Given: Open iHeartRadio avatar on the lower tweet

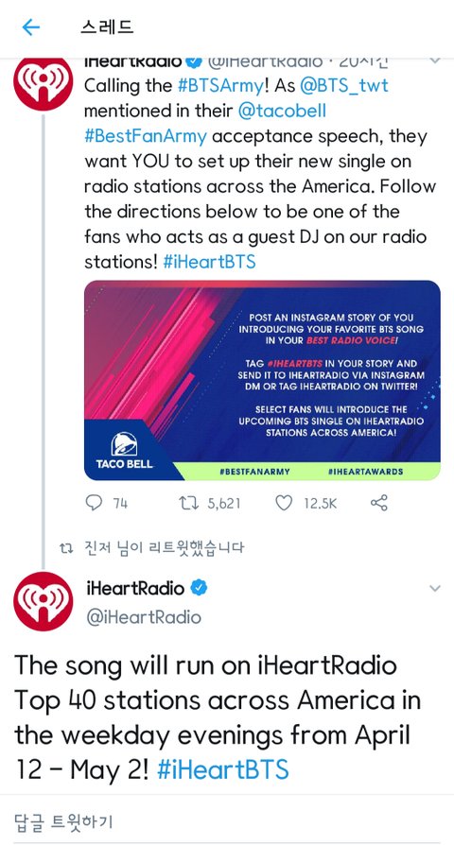Looking at the screenshot, I should coord(44,601).
